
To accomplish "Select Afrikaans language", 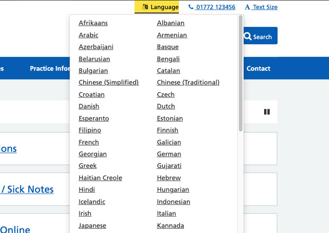I will click(x=93, y=23).
